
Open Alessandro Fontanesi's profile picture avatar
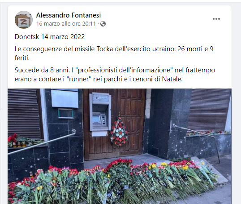click(24, 20)
